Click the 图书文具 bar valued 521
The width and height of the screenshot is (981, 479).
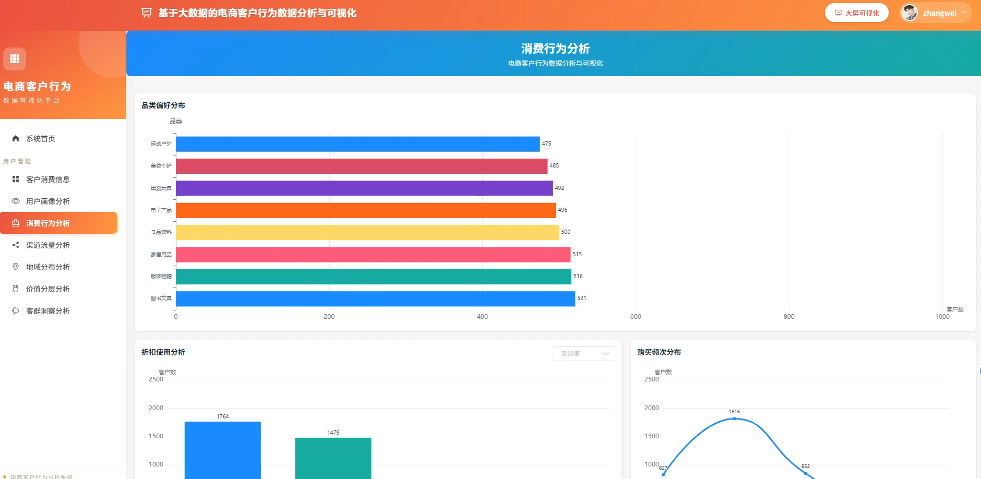tap(375, 298)
